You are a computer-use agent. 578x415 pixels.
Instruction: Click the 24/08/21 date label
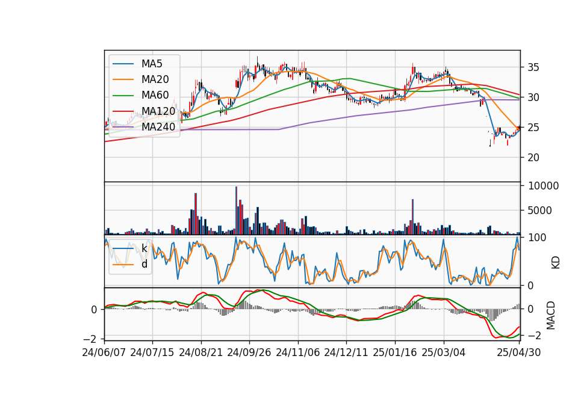click(201, 352)
